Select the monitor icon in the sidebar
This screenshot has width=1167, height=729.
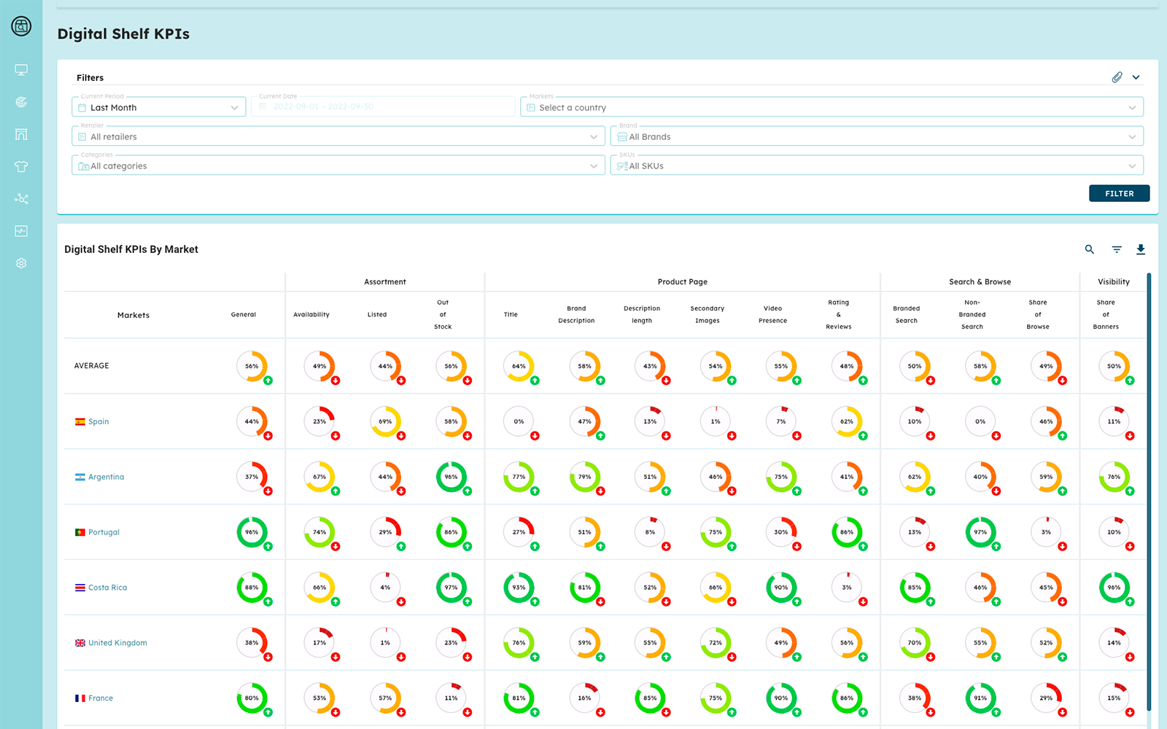point(20,69)
